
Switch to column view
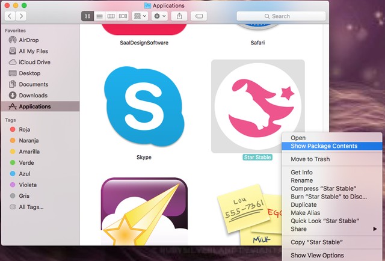[x=111, y=16]
